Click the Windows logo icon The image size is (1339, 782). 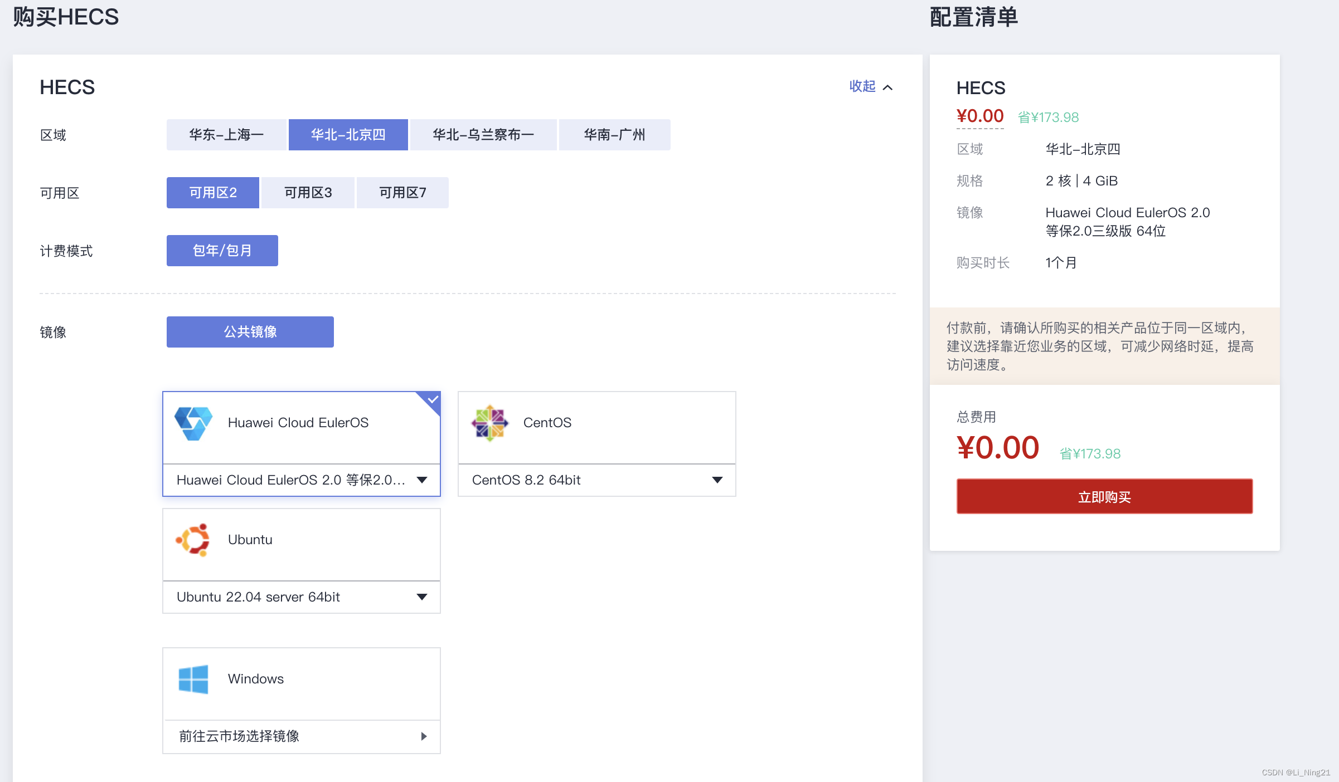[193, 679]
